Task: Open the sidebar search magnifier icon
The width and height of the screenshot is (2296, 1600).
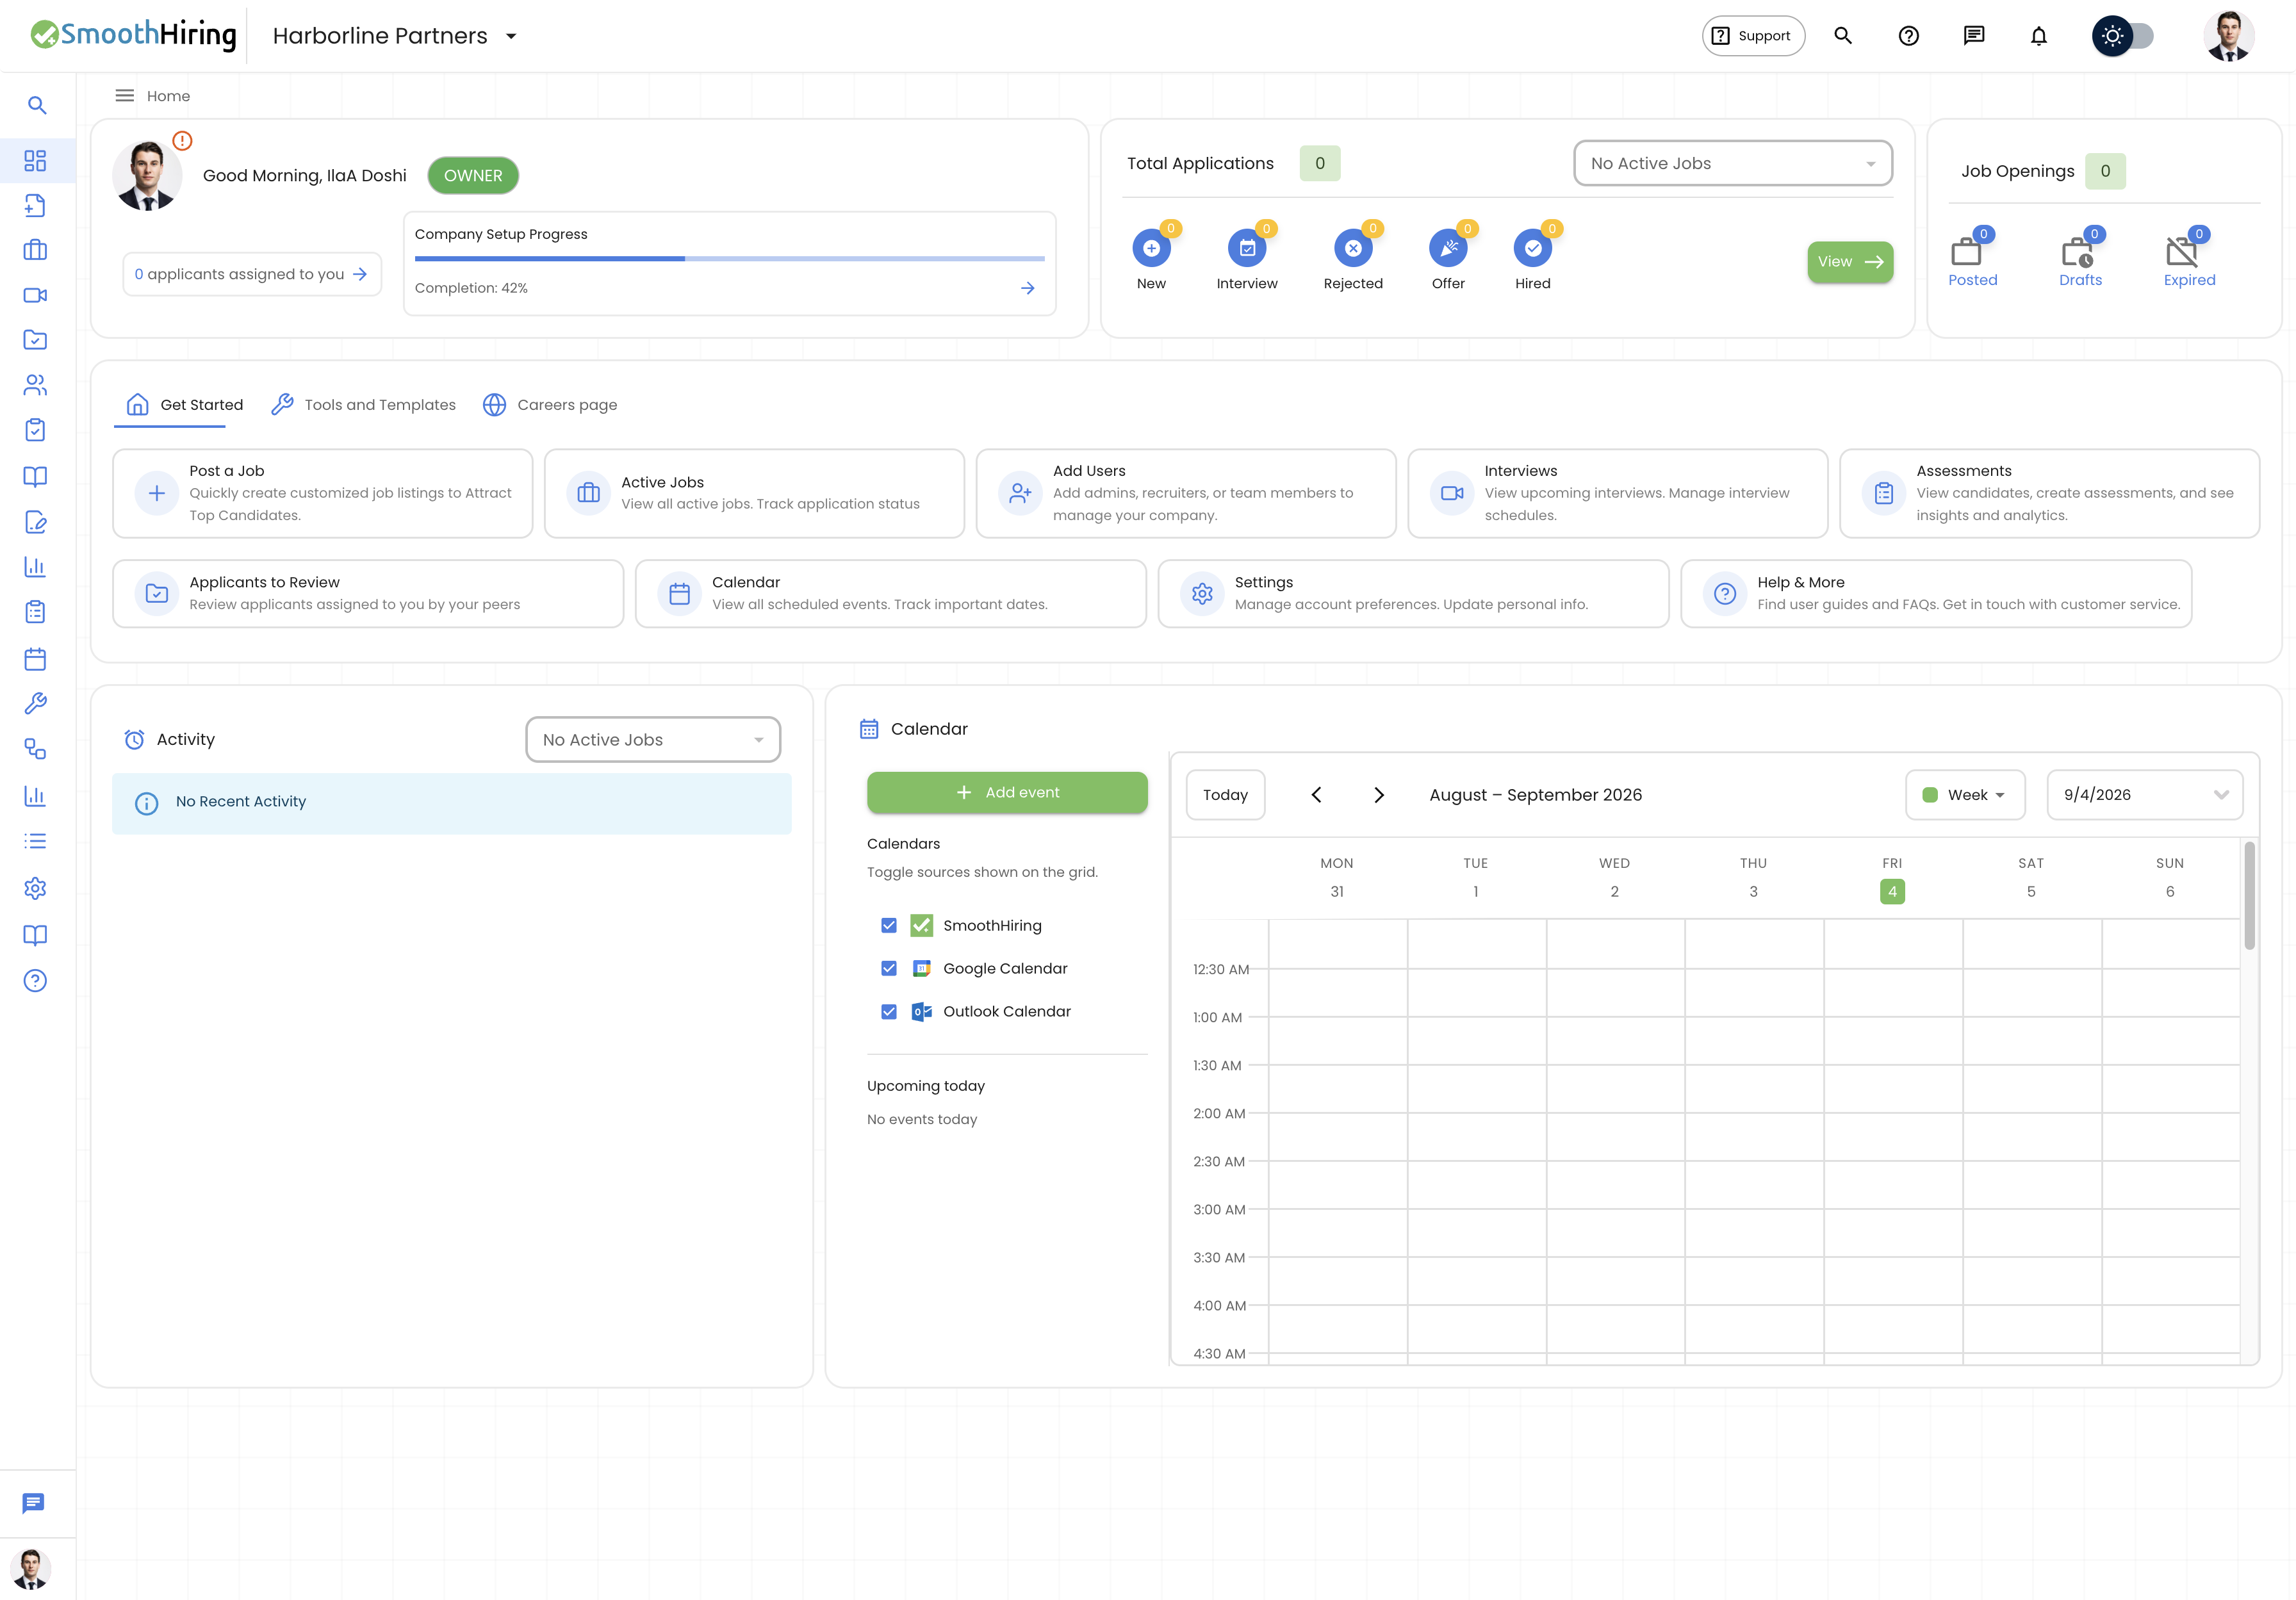Action: 37,105
